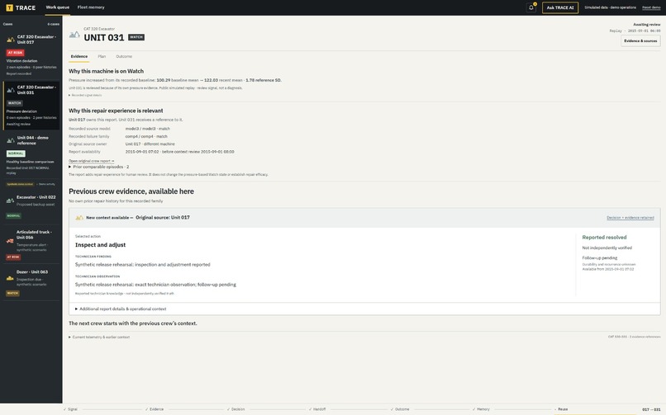Click the NORMAL badge on Unit 044
The height and width of the screenshot is (415, 666).
[16, 154]
